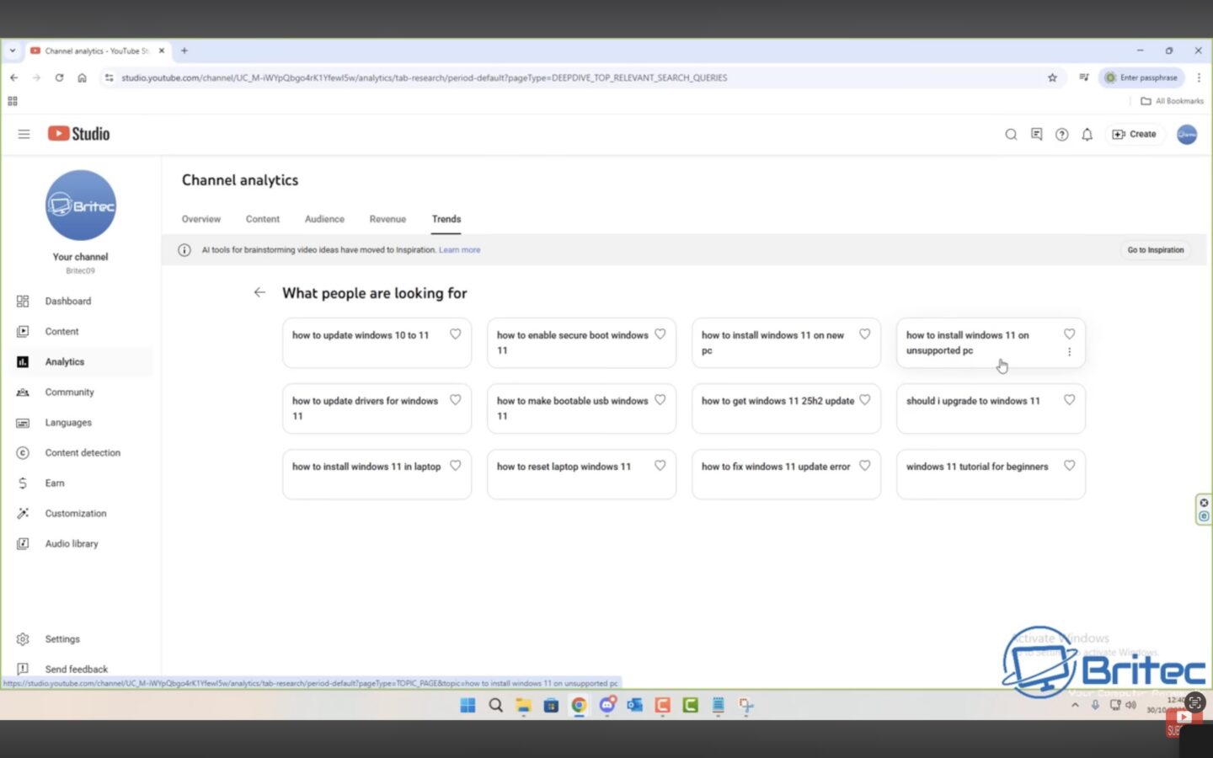
Task: Open the help question mark icon
Action: pos(1061,135)
